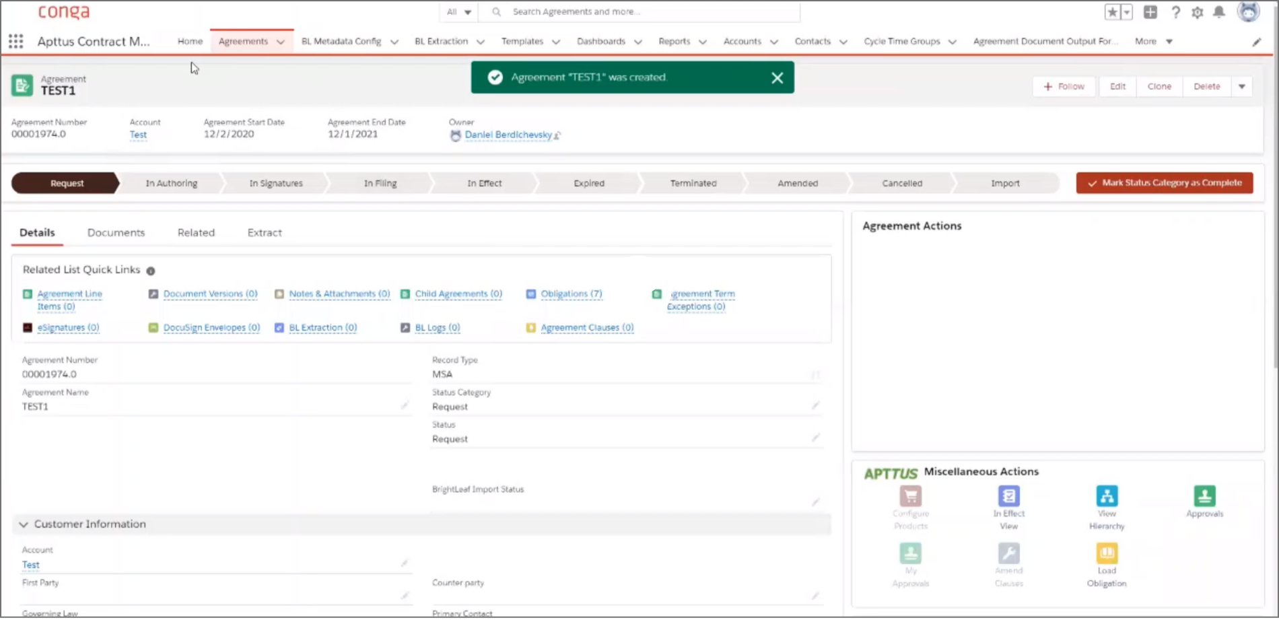The height and width of the screenshot is (620, 1279).
Task: Select the In Authoring path stage
Action: click(x=171, y=184)
